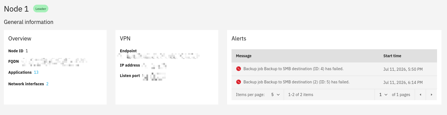
Task: Sort alerts by Start time column header
Action: pos(392,56)
